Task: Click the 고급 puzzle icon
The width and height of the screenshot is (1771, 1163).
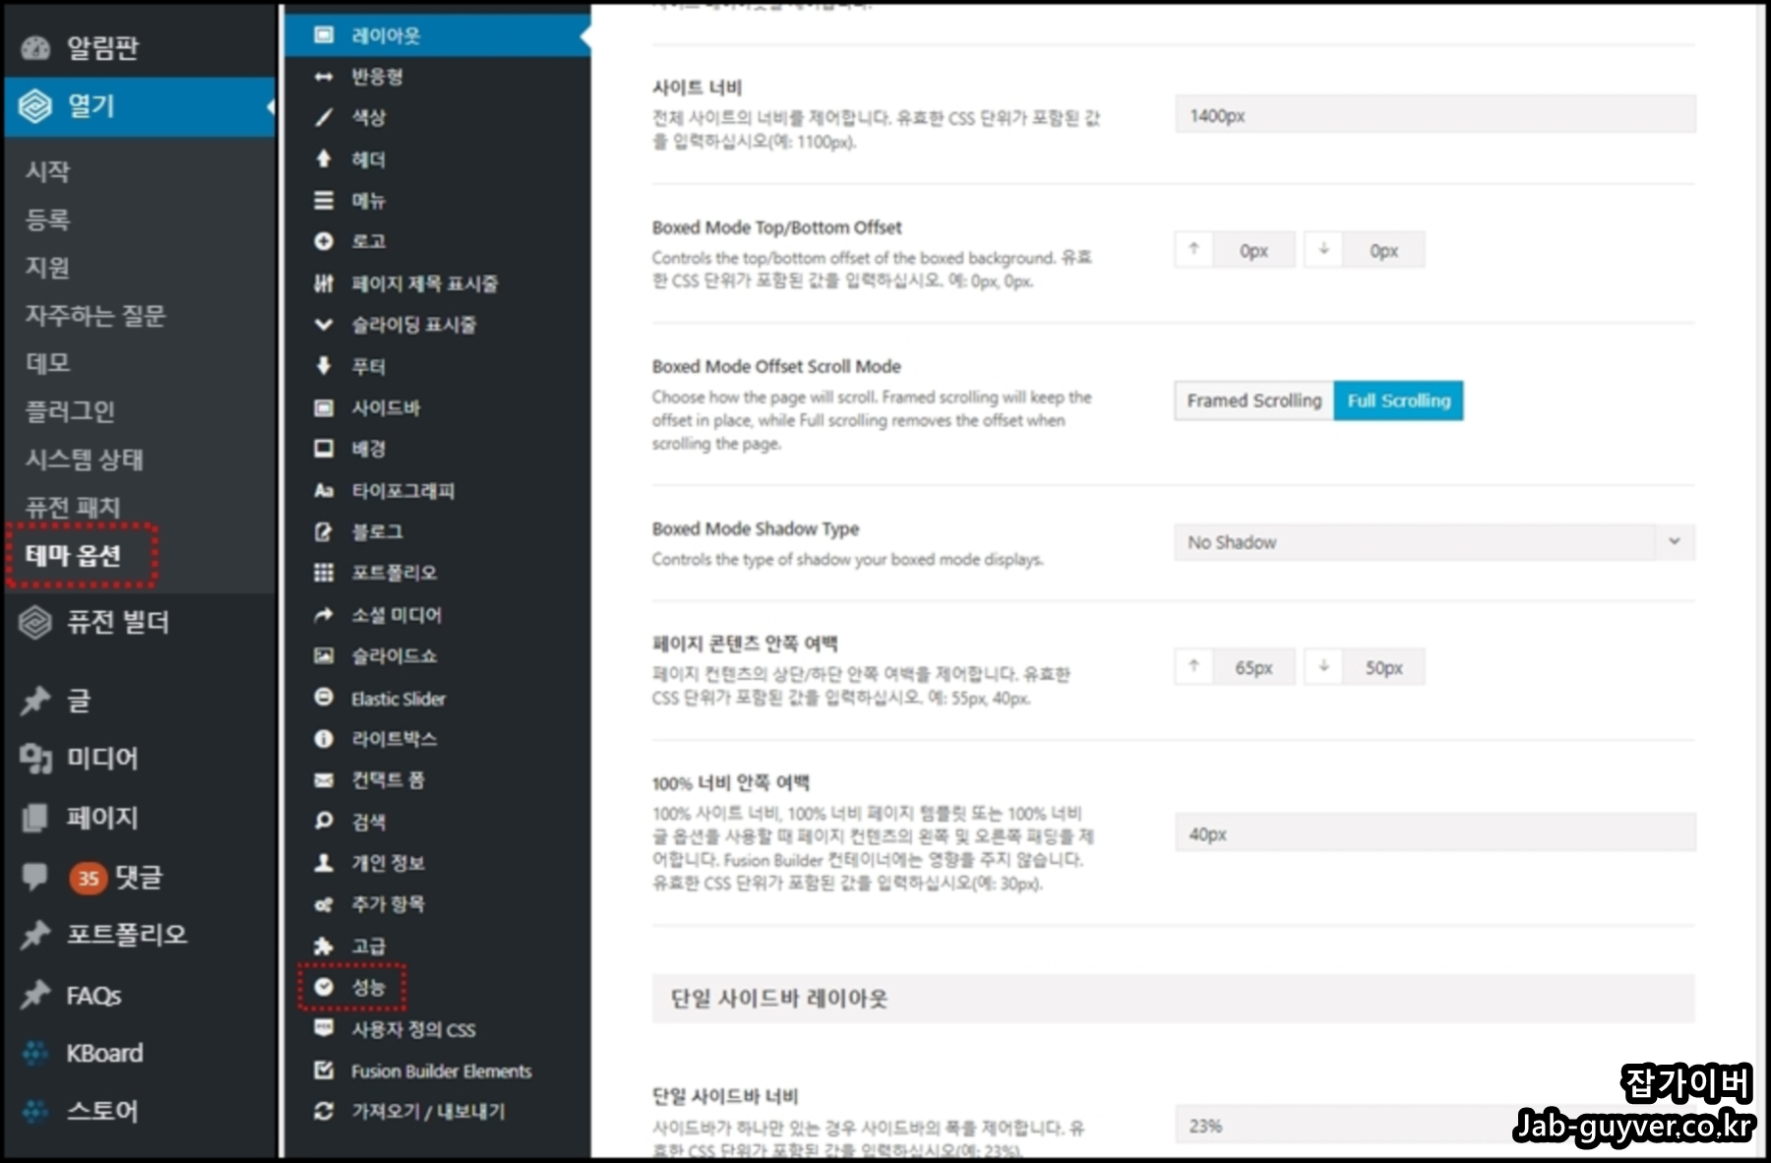Action: tap(324, 946)
